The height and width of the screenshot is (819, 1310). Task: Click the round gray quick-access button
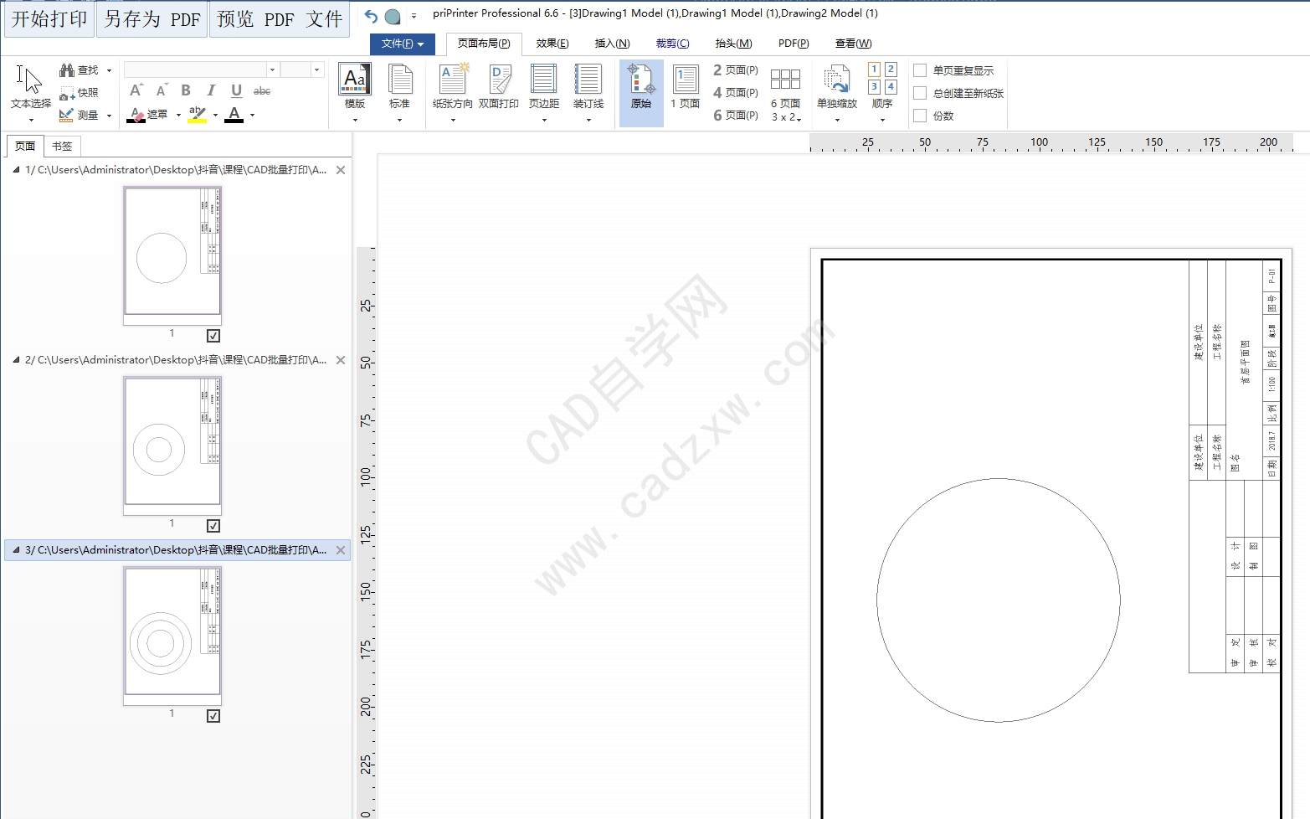[x=393, y=16]
